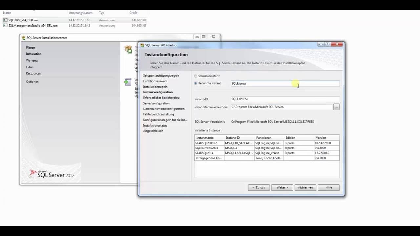
Task: Select Installationsstatus step
Action: point(155,126)
